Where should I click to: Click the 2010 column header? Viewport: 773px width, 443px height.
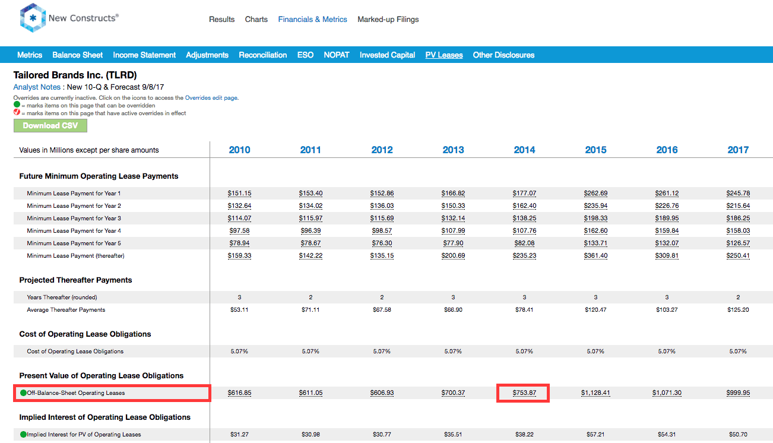point(240,150)
